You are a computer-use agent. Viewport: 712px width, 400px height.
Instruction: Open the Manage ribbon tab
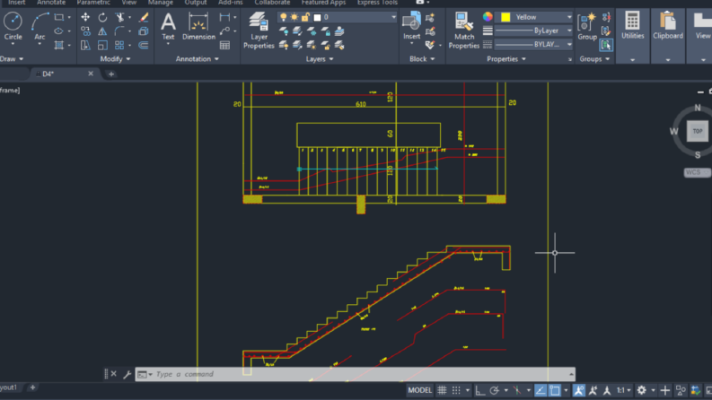[x=161, y=3]
